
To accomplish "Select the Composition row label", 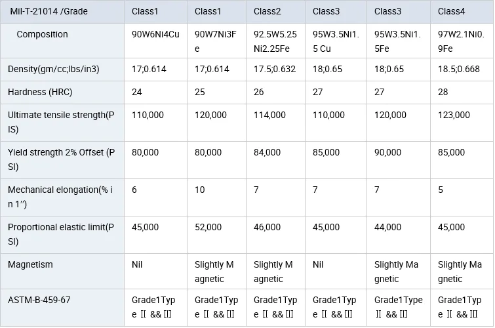I will pyautogui.click(x=42, y=34).
